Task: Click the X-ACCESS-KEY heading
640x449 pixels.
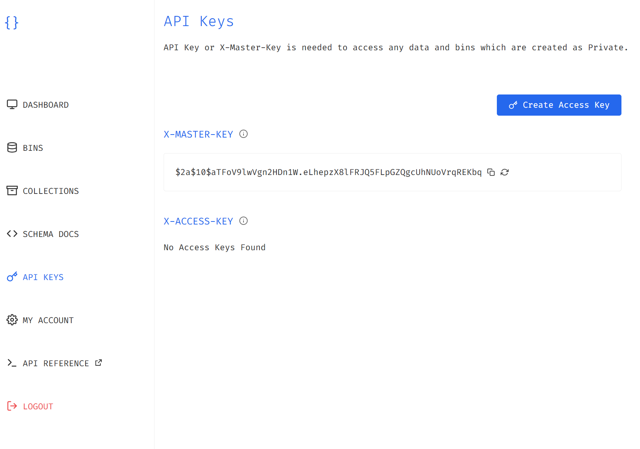Action: 198,221
